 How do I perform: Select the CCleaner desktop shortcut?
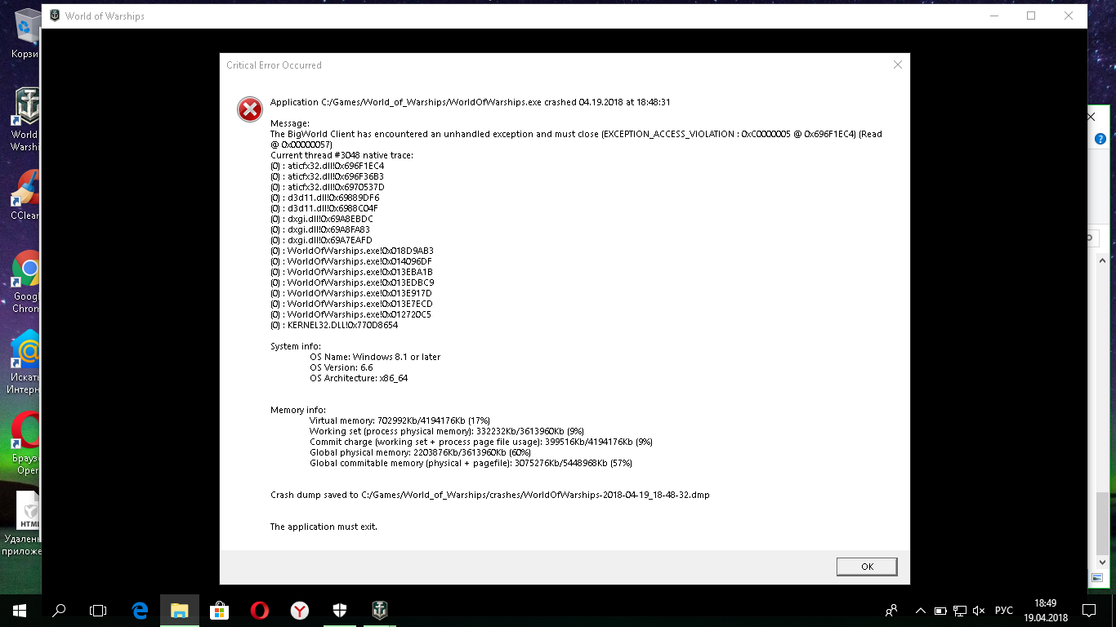[25, 194]
